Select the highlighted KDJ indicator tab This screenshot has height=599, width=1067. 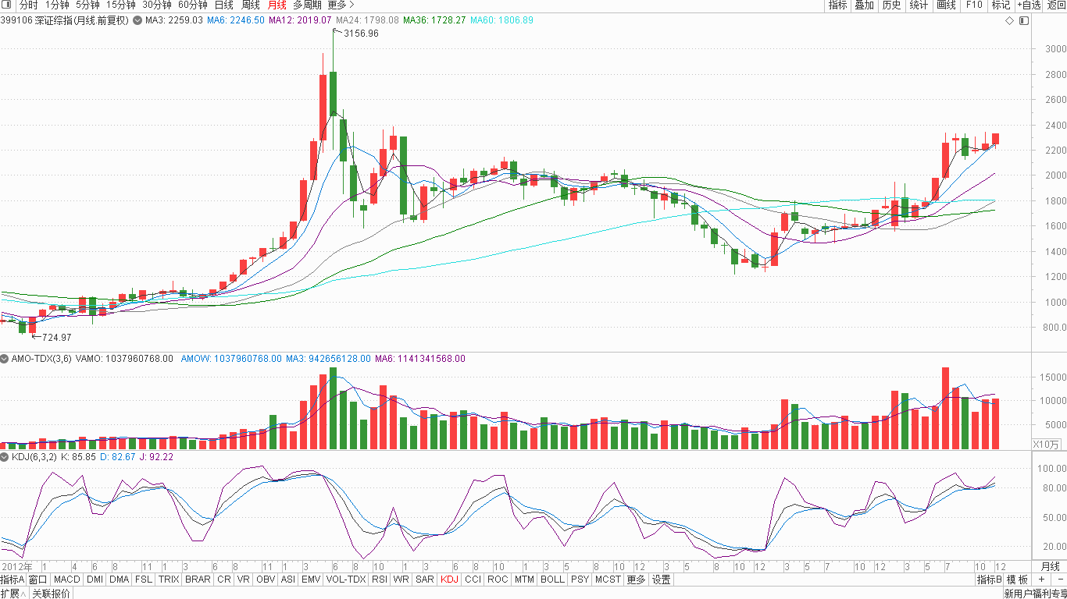[449, 580]
